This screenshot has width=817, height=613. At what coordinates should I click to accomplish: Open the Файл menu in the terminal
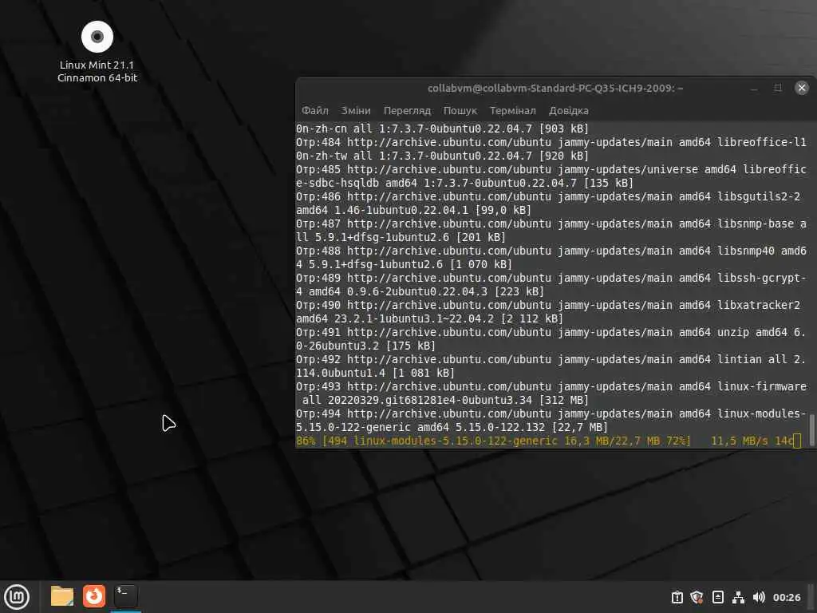tap(314, 110)
